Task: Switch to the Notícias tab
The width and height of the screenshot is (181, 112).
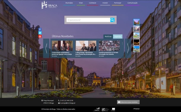Action: pyautogui.click(x=108, y=37)
